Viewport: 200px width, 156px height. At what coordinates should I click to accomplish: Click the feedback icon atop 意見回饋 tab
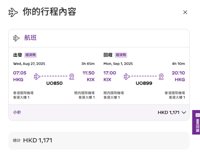coord(198,115)
